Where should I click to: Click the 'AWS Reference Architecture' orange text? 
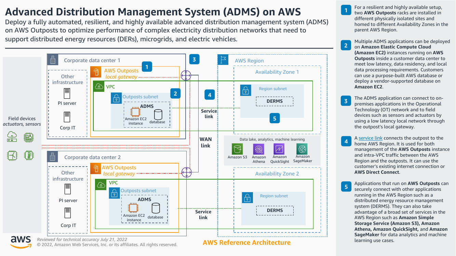[247, 243]
